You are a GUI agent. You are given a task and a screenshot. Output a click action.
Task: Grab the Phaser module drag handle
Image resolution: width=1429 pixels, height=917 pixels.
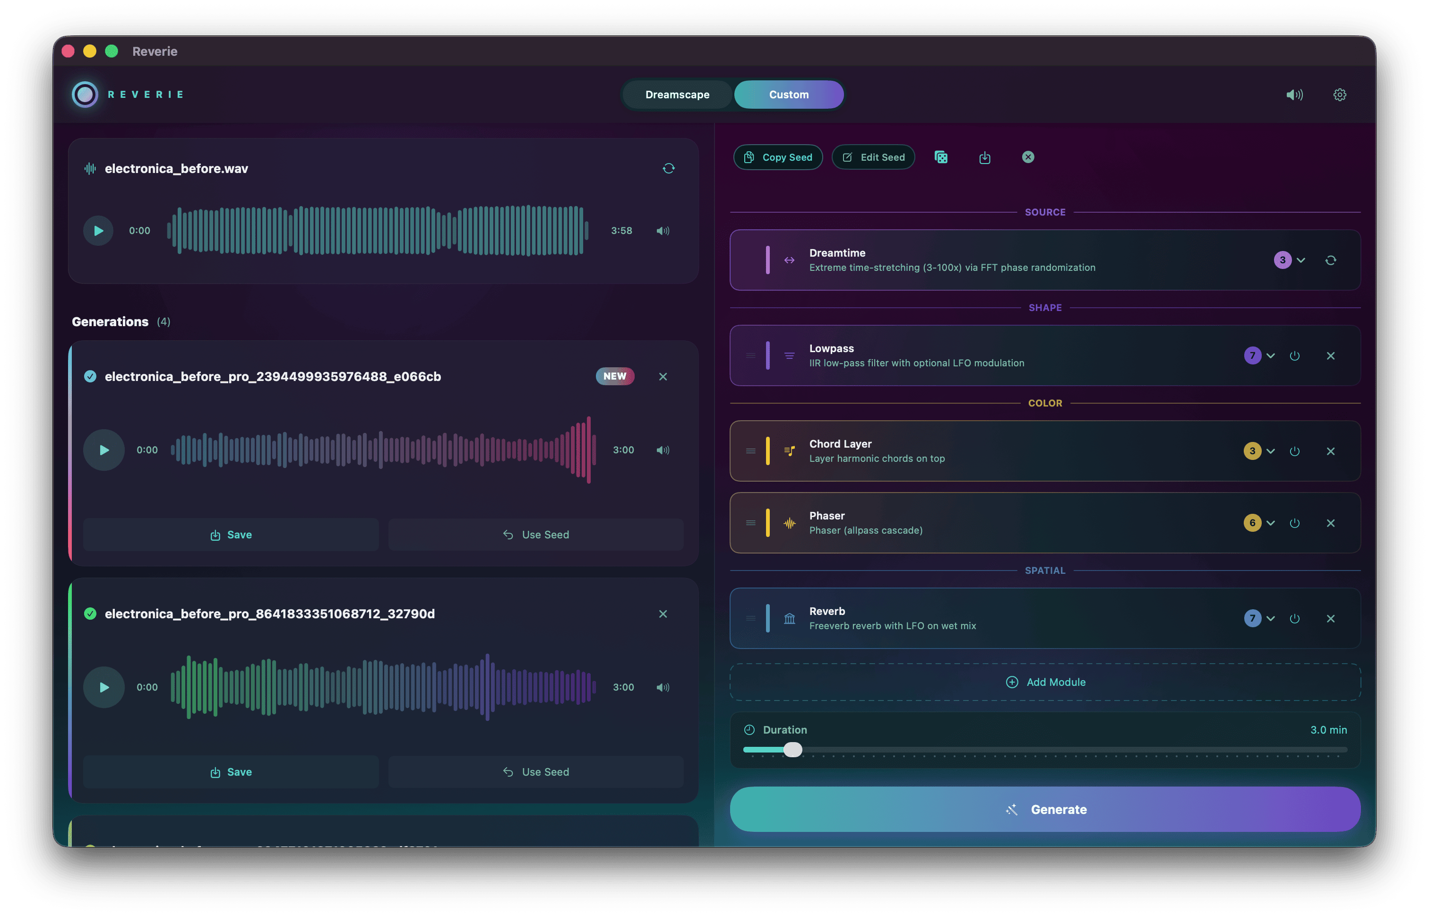pyautogui.click(x=750, y=523)
